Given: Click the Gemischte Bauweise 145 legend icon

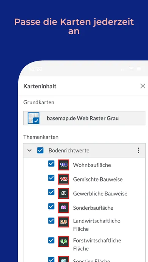Looking at the screenshot, I should [63, 179].
